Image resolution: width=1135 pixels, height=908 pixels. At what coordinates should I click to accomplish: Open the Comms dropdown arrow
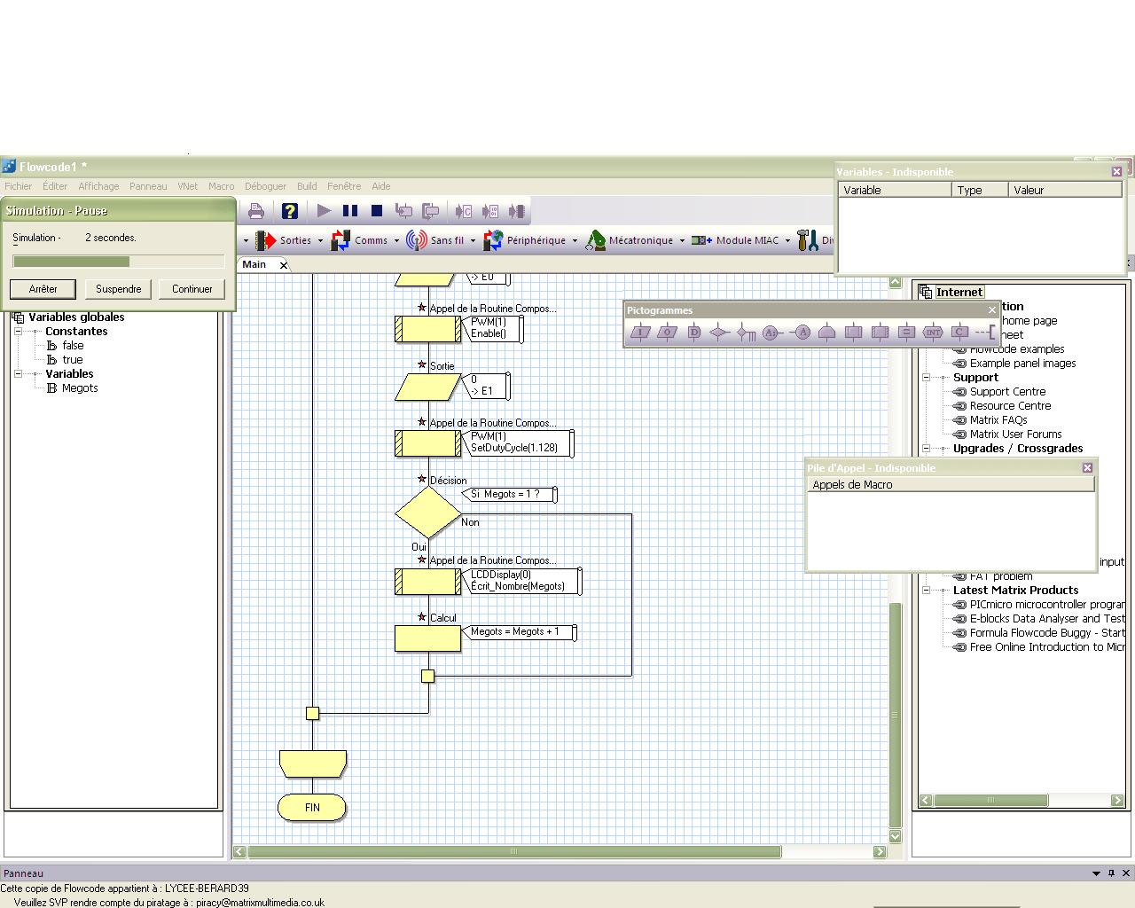[396, 240]
